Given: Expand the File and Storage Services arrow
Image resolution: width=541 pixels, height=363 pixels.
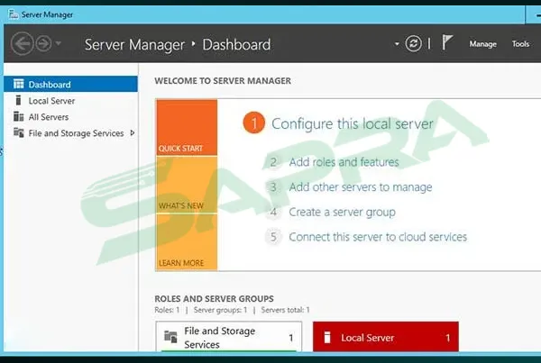Looking at the screenshot, I should pyautogui.click(x=133, y=133).
